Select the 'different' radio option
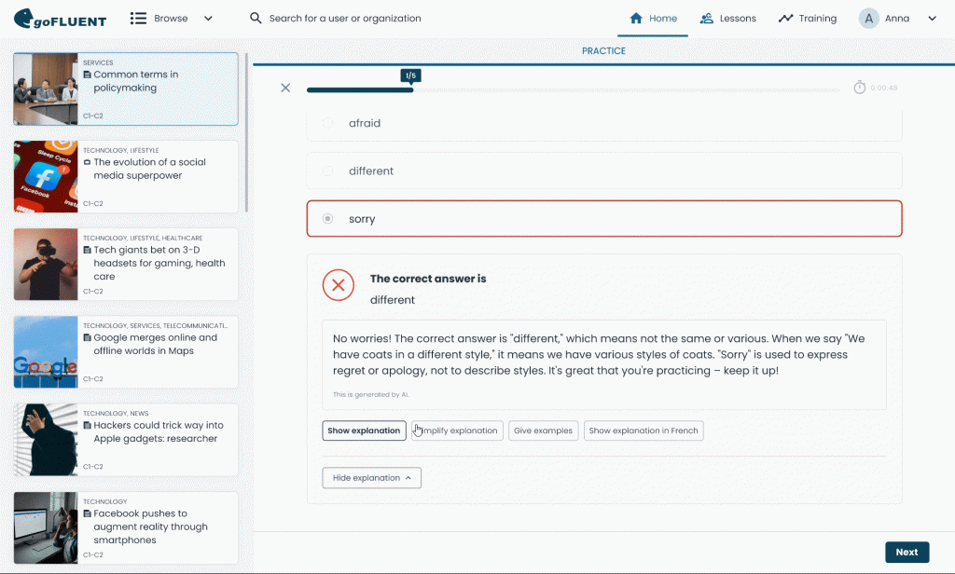This screenshot has width=955, height=574. [x=327, y=171]
